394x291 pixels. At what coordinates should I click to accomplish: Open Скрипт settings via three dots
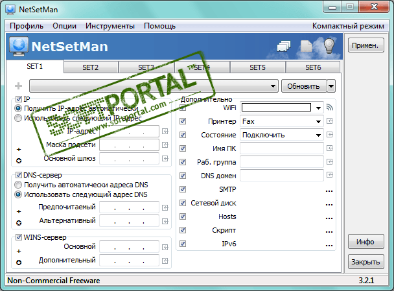(x=329, y=232)
